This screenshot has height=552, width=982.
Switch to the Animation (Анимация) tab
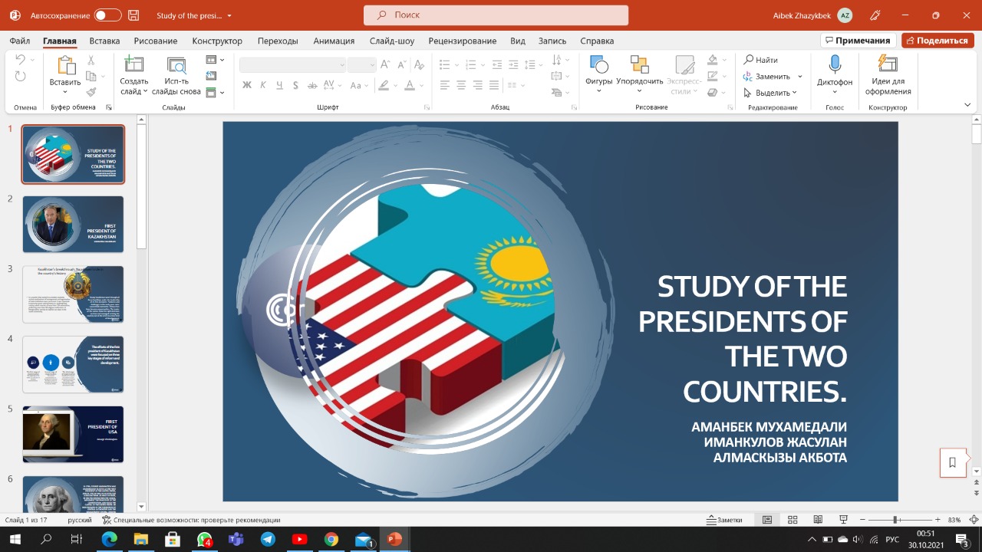(x=334, y=41)
